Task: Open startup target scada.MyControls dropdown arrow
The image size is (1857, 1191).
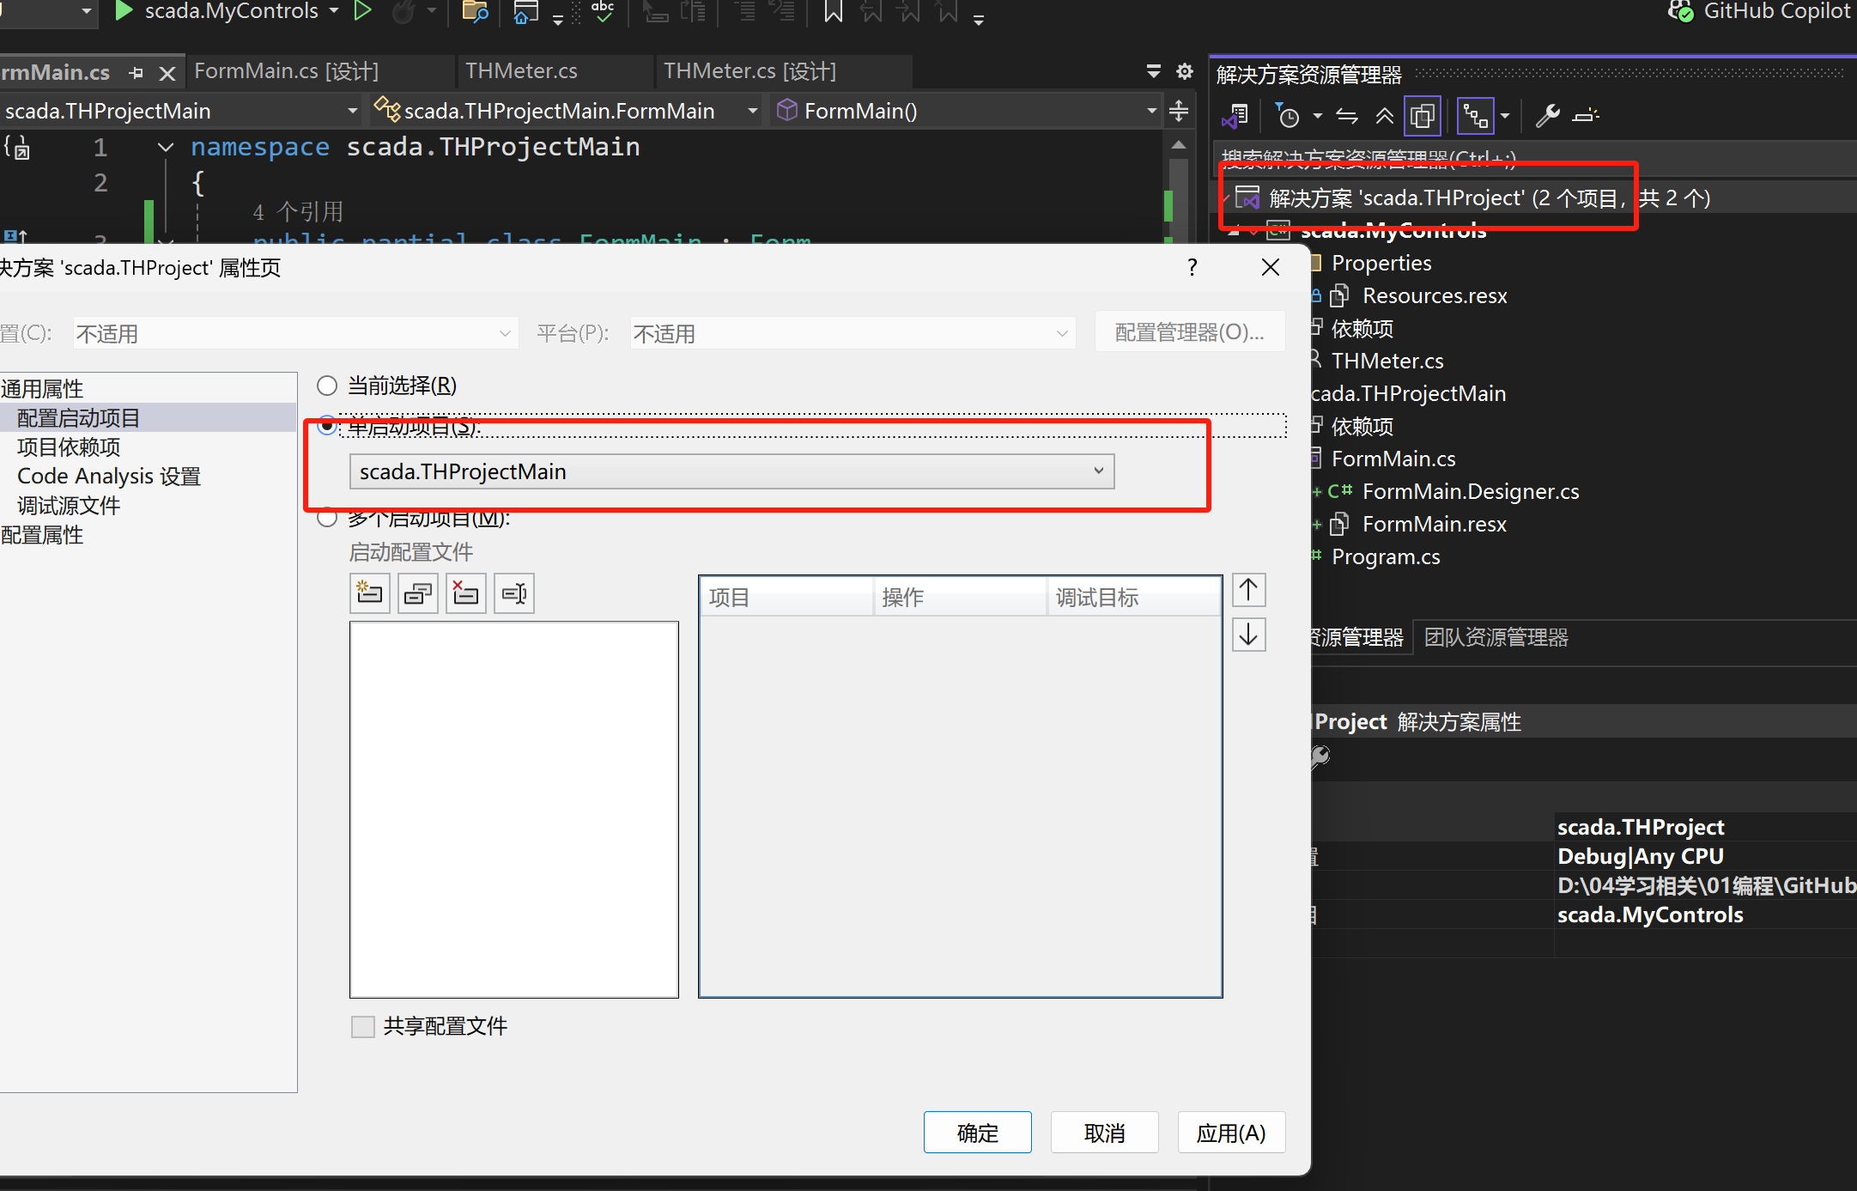Action: pyautogui.click(x=334, y=11)
